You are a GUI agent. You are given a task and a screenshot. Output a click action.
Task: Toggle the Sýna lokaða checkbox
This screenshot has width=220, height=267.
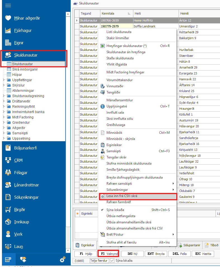tap(112, 261)
